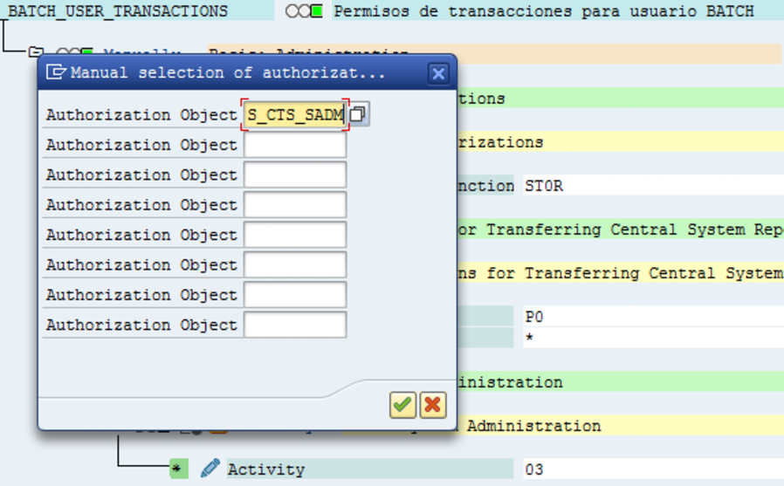
Task: Click the yellow row 'ns for Transferring Central System'
Action: [621, 273]
